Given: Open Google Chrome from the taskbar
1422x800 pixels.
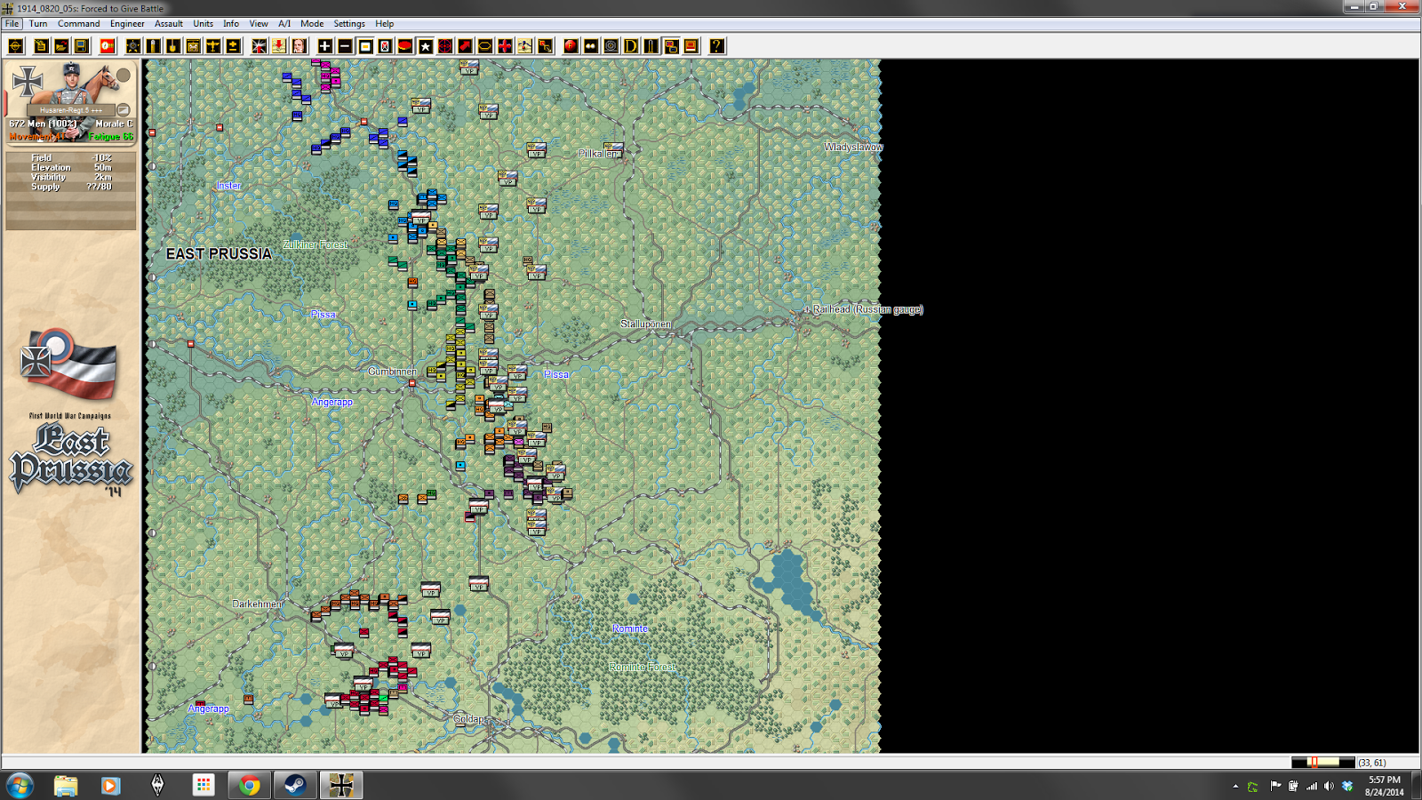Looking at the screenshot, I should 250,785.
